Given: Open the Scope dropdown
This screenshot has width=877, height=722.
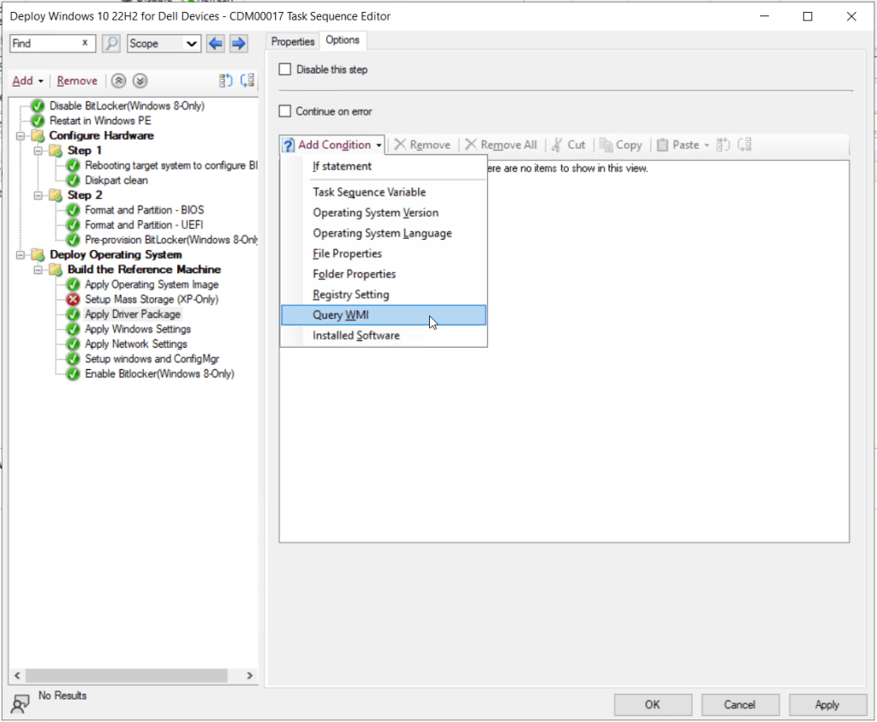Looking at the screenshot, I should point(164,44).
